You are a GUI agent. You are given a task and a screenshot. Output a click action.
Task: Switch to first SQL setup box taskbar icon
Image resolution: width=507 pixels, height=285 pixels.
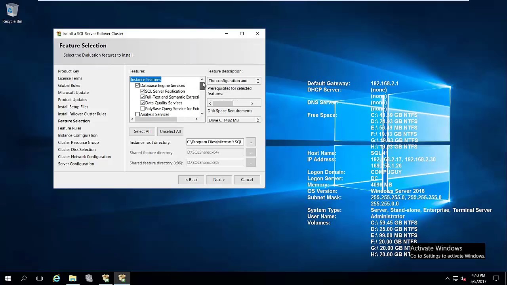click(x=106, y=278)
